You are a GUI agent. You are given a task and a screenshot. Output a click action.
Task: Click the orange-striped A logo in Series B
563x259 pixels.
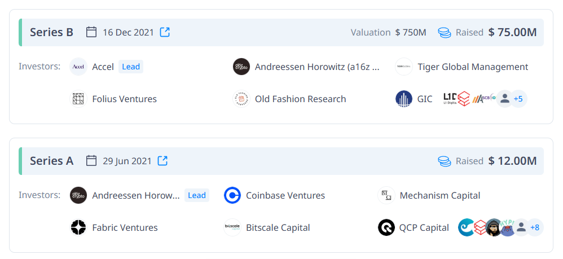[477, 99]
